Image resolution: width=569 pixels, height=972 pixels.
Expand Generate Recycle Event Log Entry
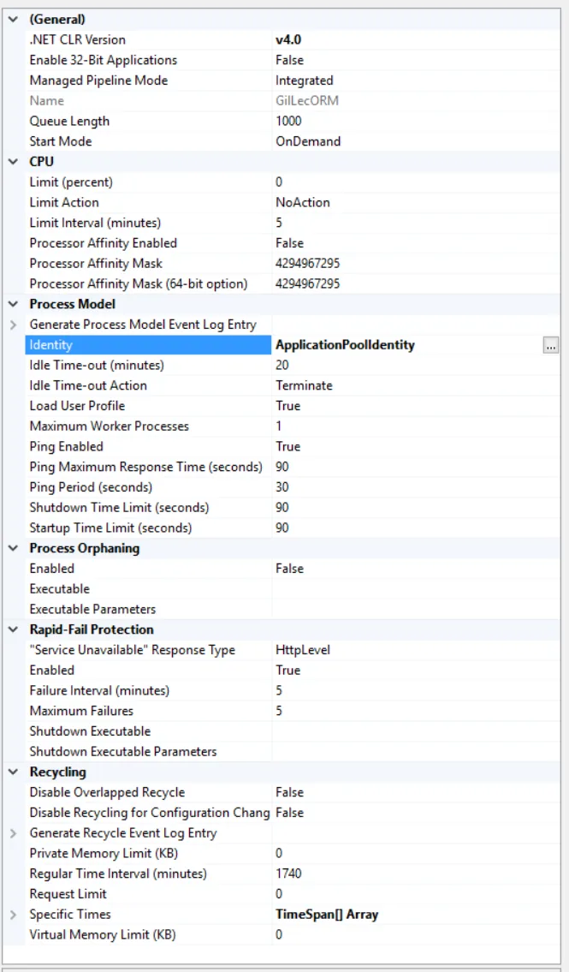point(13,833)
